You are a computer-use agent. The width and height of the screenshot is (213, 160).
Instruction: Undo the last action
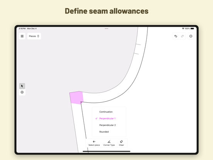(x=176, y=36)
